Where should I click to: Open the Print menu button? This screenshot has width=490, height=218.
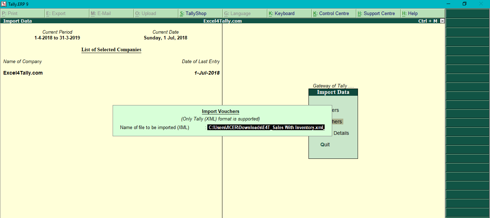(x=23, y=14)
